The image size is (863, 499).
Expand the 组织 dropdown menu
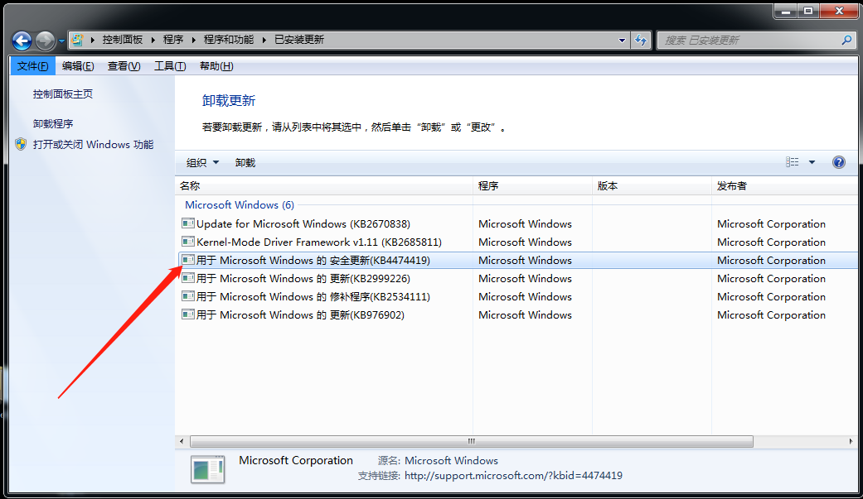pos(202,163)
